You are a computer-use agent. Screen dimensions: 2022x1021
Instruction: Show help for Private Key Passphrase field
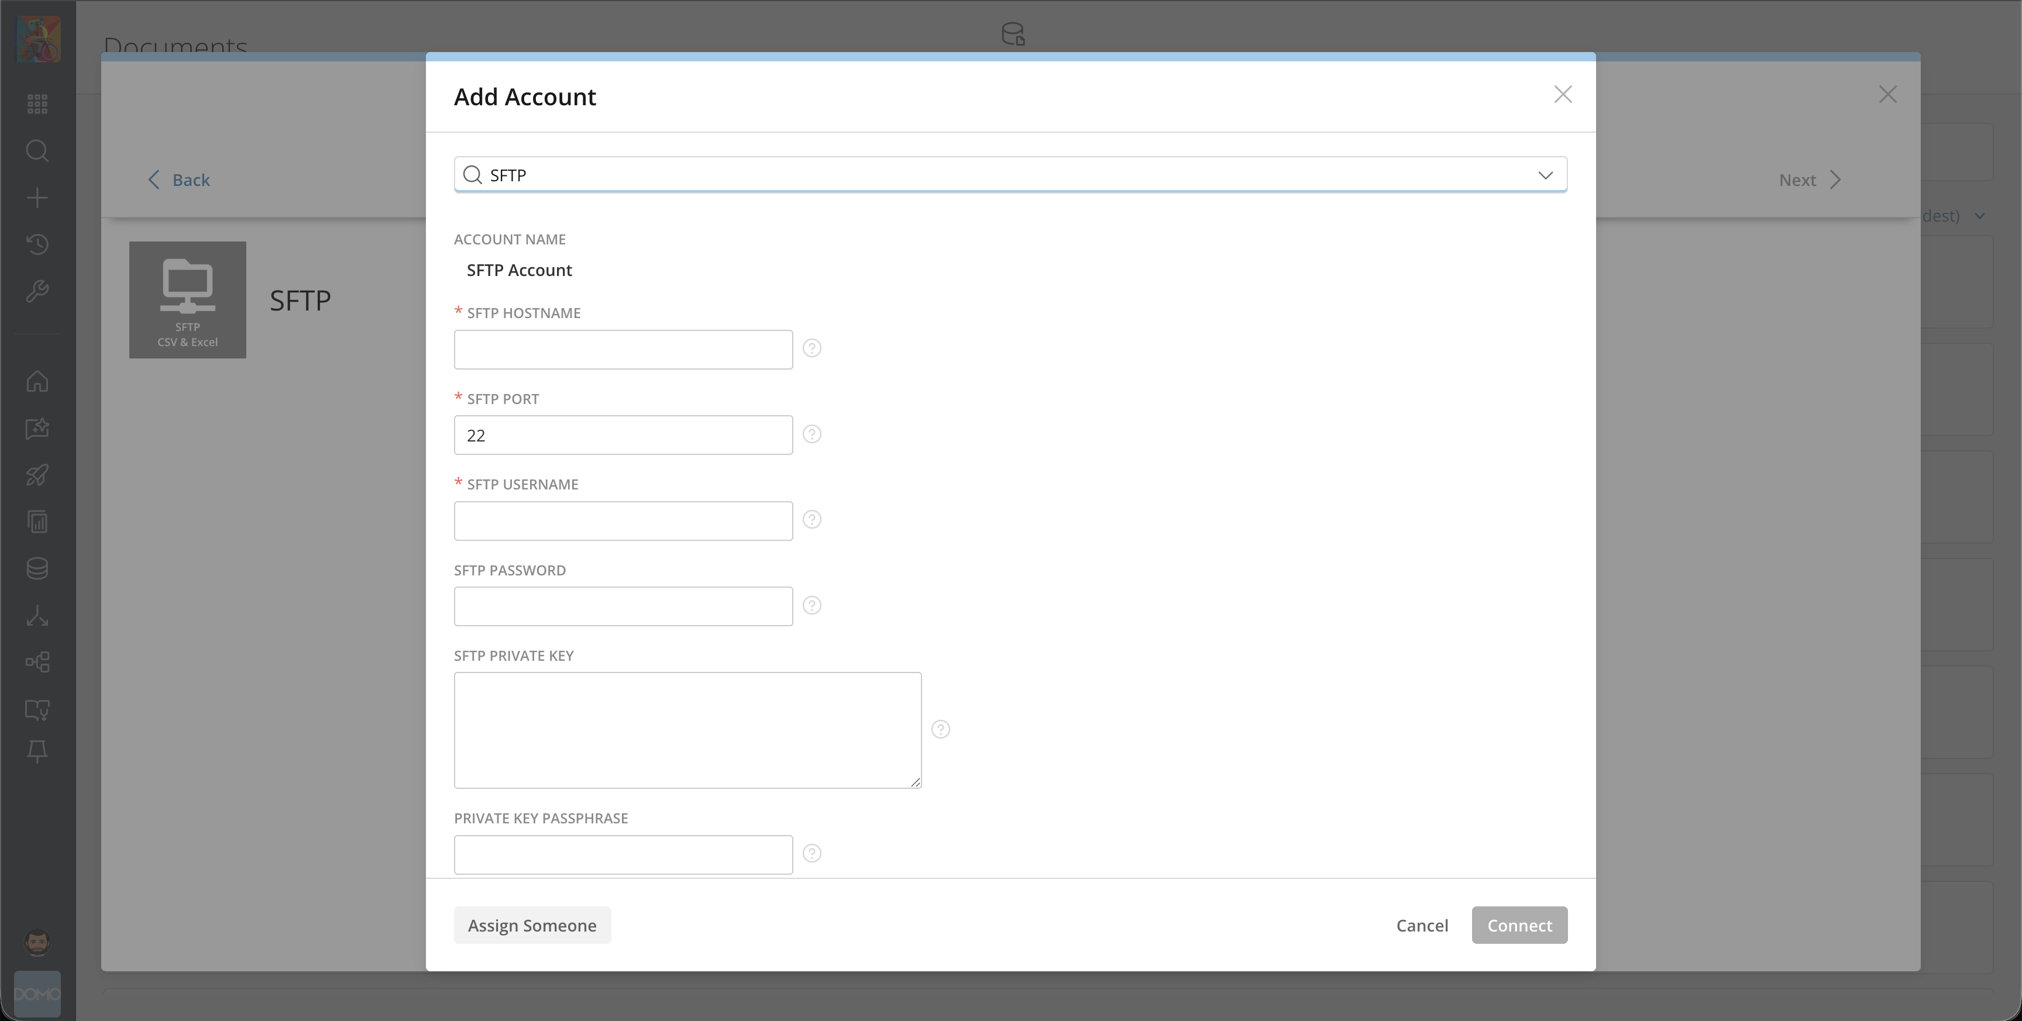(x=811, y=853)
